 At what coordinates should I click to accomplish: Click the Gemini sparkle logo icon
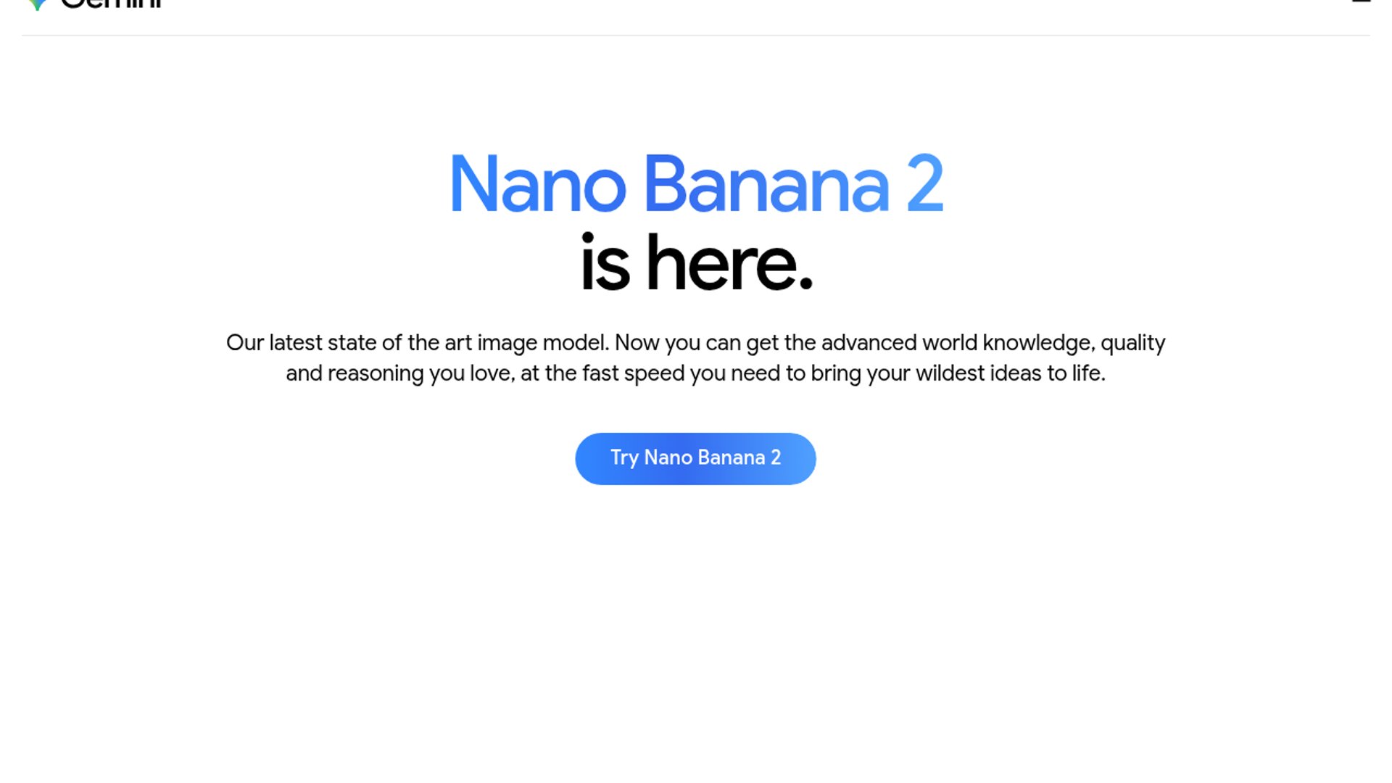[37, 4]
